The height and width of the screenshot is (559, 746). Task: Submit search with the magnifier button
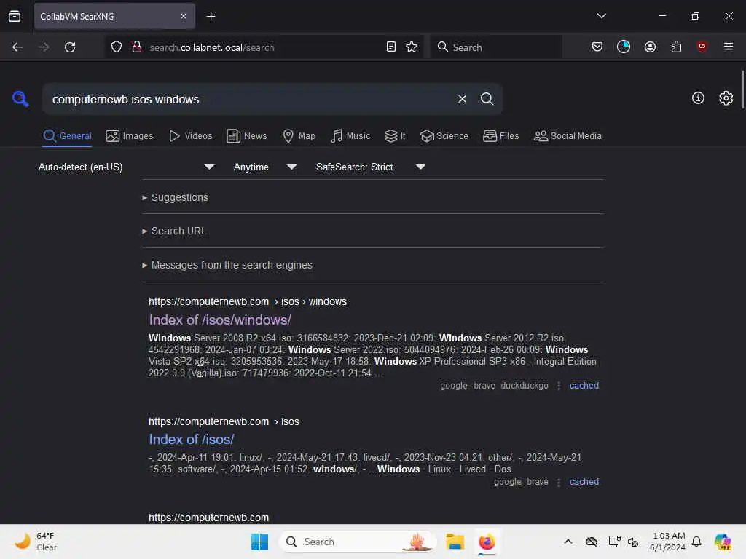pyautogui.click(x=487, y=99)
